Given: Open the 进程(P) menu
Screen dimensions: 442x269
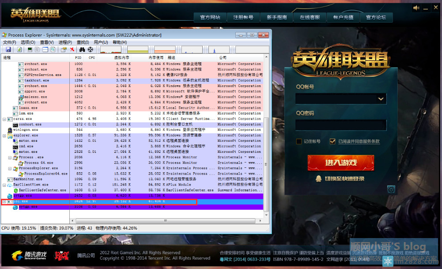Looking at the screenshot, I should [65, 42].
